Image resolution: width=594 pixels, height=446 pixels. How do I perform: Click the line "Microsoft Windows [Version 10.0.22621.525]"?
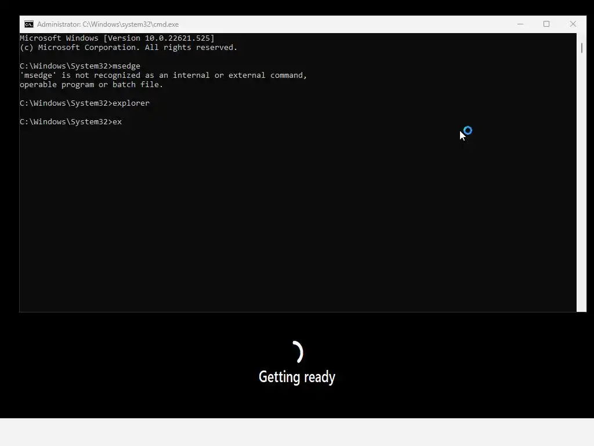coord(117,38)
